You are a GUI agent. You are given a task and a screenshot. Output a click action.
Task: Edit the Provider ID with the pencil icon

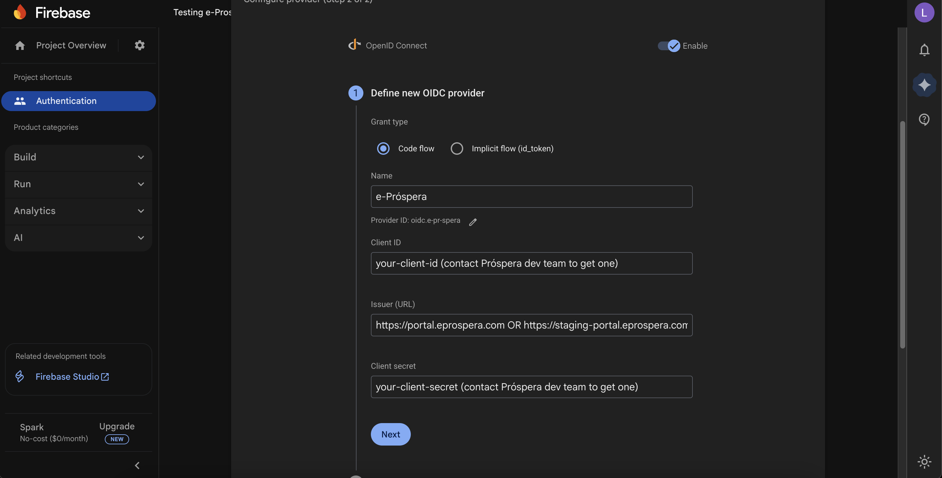click(x=473, y=222)
